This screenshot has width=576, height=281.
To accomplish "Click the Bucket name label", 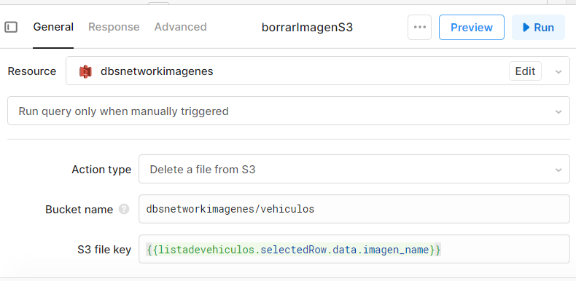I will [79, 210].
